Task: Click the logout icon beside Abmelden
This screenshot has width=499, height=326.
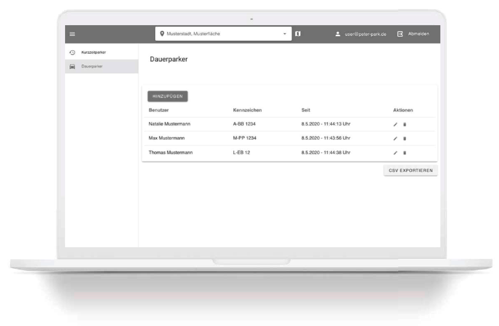Action: (x=400, y=34)
